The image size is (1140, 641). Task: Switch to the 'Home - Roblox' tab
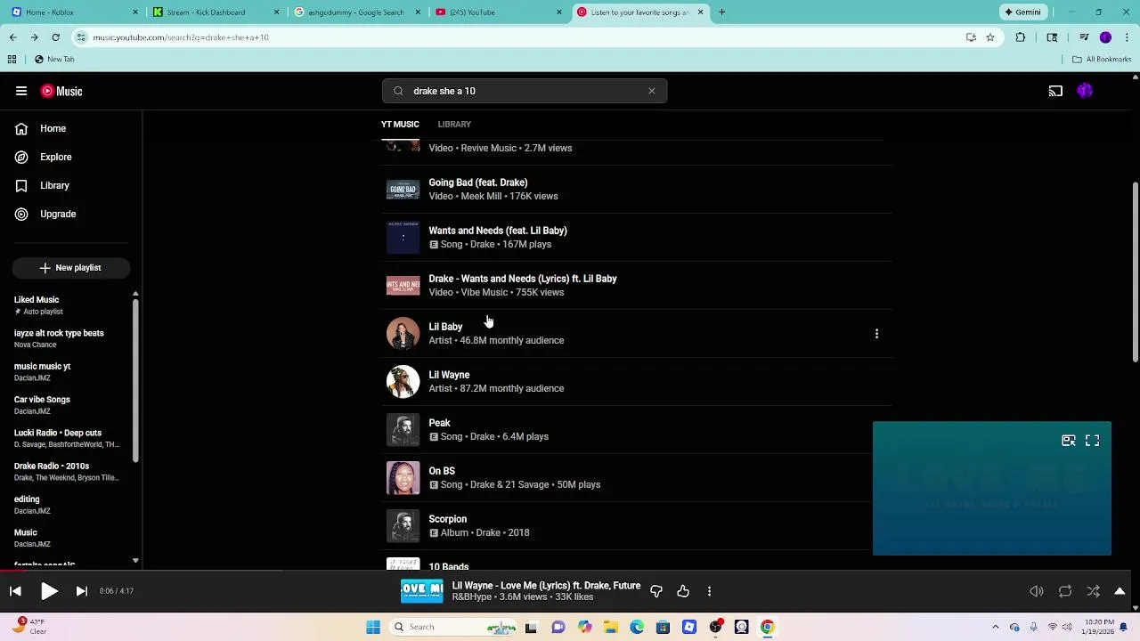click(x=75, y=12)
